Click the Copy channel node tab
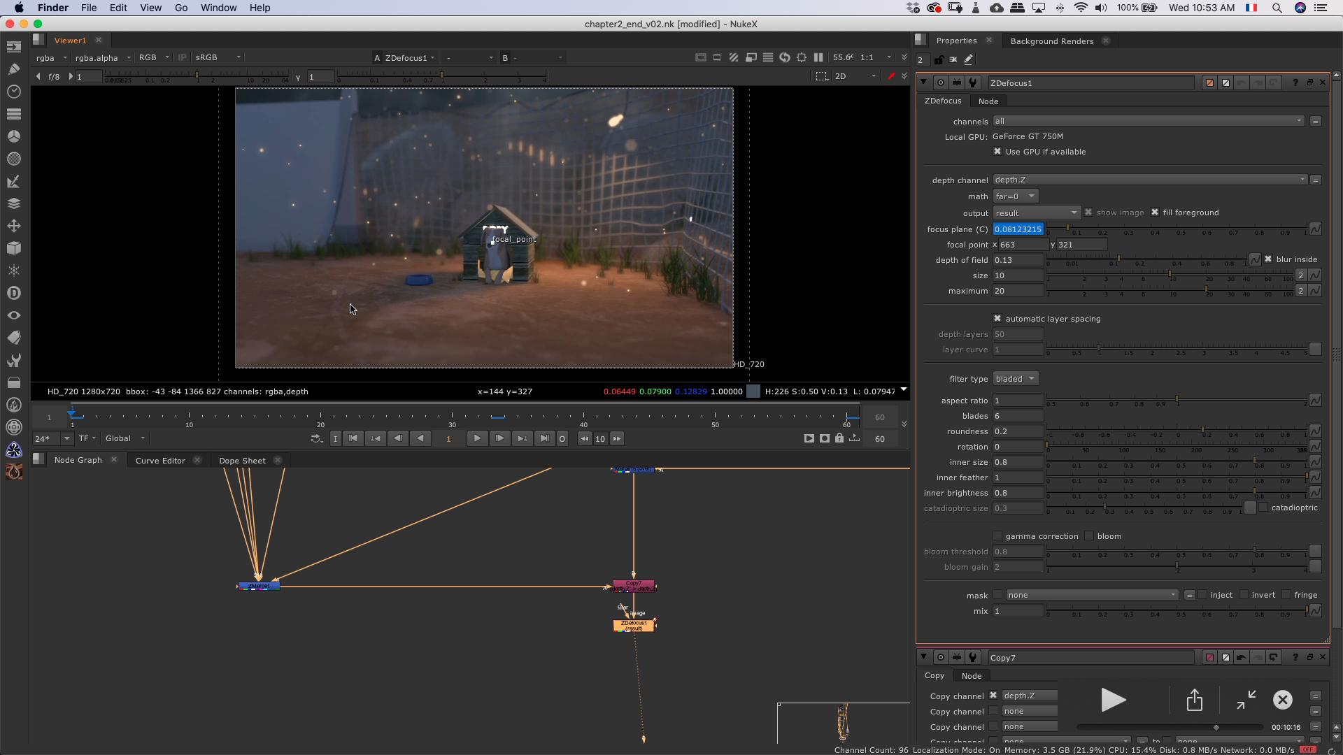 [972, 675]
